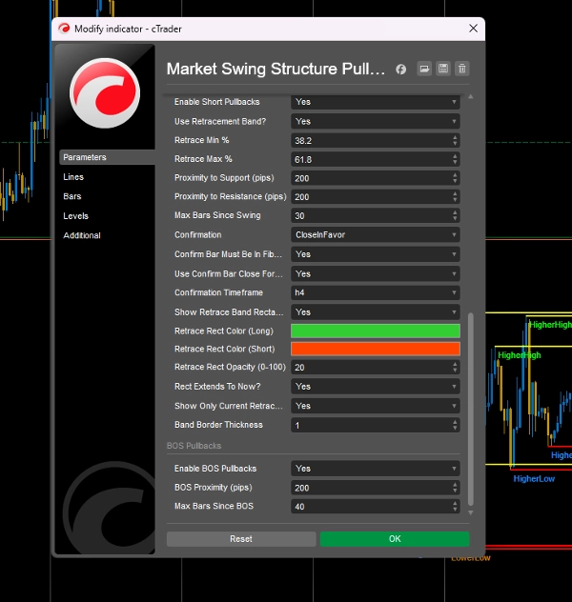Pick Retrace Rect Color (Long) green swatch
The width and height of the screenshot is (572, 602).
click(376, 331)
